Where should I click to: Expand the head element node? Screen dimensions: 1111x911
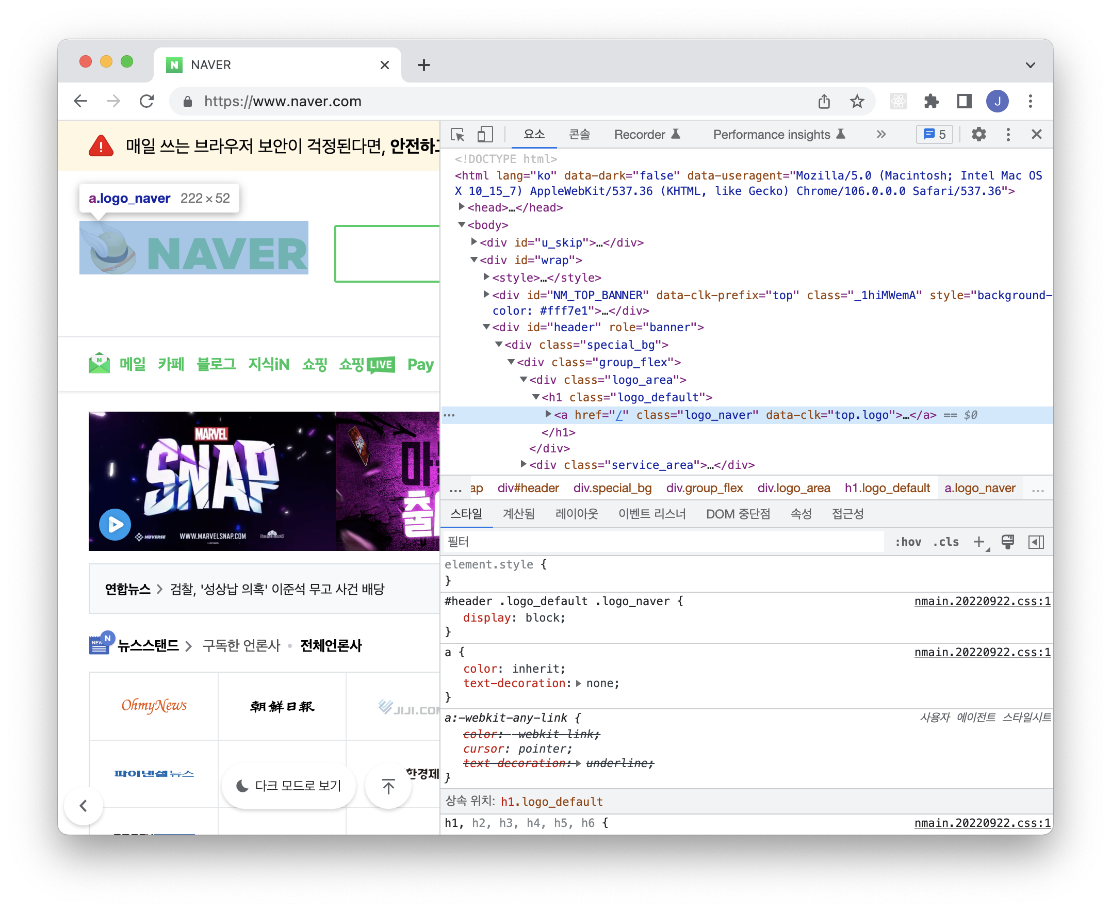pyautogui.click(x=462, y=207)
